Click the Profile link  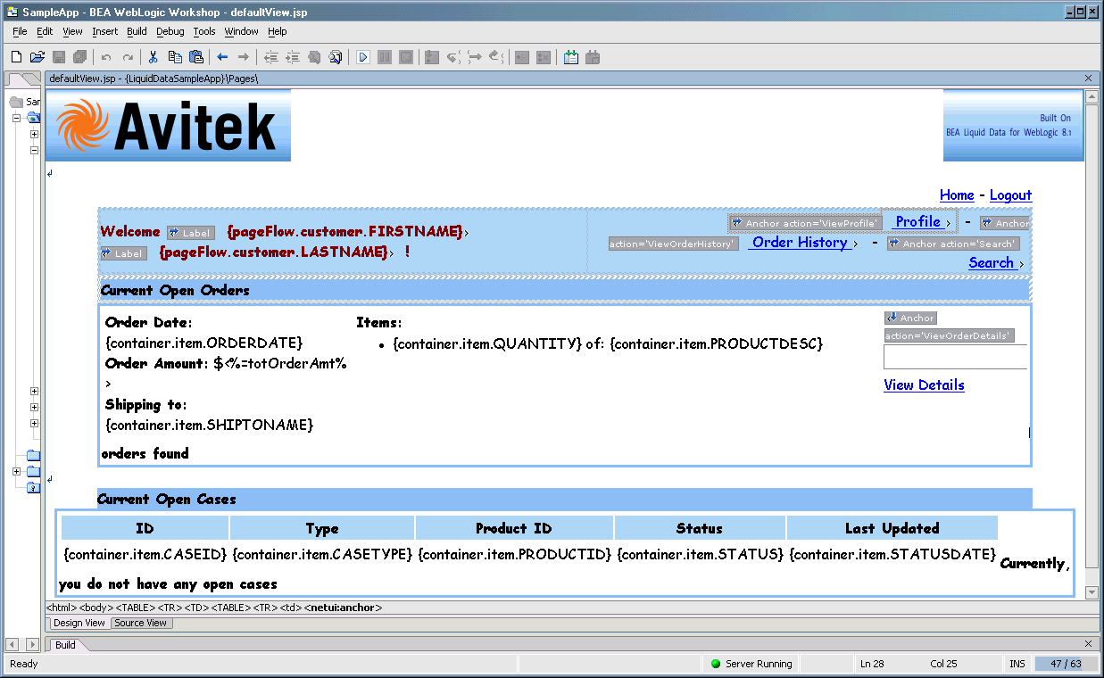918,222
